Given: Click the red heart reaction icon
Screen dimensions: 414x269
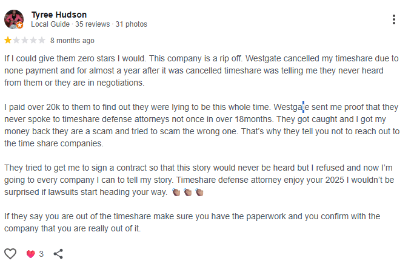Looking at the screenshot, I should point(30,254).
